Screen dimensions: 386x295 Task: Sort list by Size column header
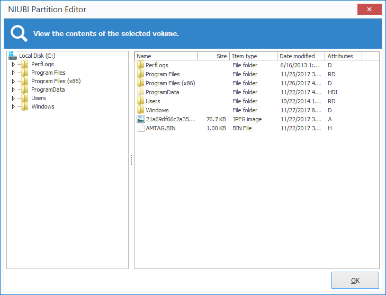214,56
